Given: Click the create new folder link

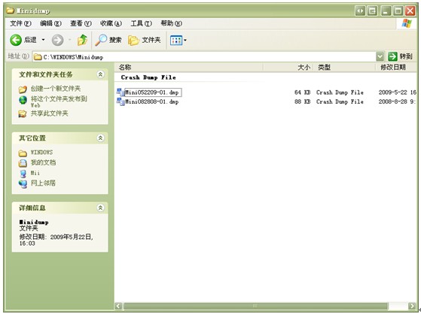Looking at the screenshot, I should (x=56, y=89).
